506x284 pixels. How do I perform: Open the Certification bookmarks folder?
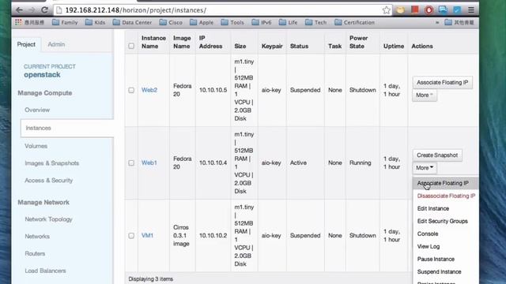355,22
